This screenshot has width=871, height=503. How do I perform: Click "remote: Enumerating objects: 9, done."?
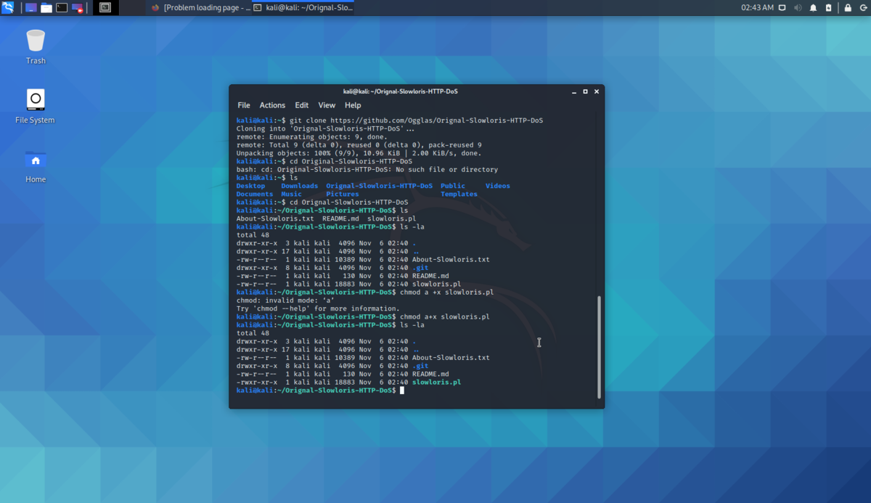pos(311,136)
